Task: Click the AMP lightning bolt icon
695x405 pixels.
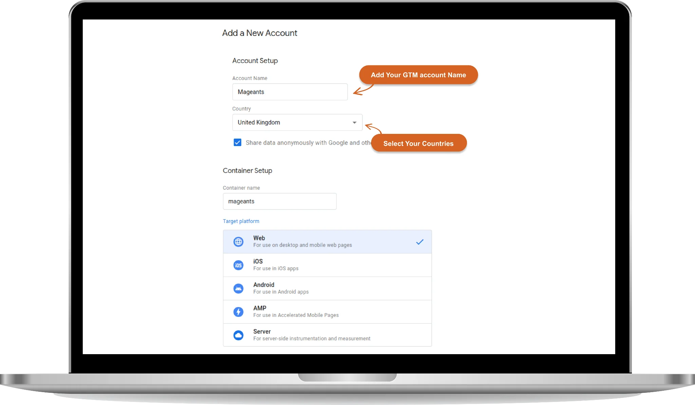Action: click(239, 311)
